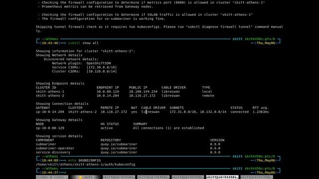Click the 'REPOSITORY' column header

point(111,140)
